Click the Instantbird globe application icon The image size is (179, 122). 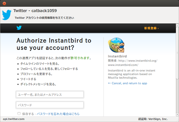click(x=116, y=45)
